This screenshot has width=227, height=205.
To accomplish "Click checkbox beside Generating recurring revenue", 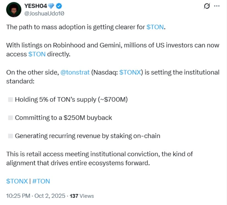I will [x=10, y=136].
